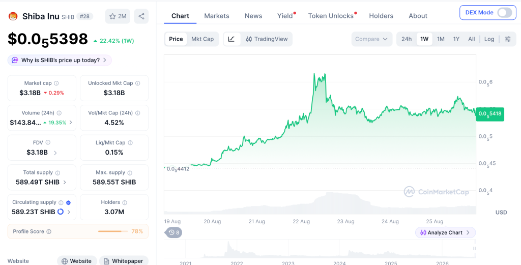Open the Whitepaper document button

(124, 261)
